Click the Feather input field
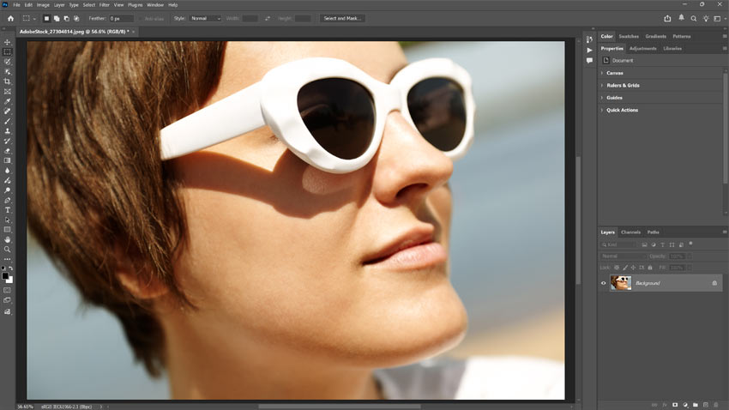 (121, 19)
